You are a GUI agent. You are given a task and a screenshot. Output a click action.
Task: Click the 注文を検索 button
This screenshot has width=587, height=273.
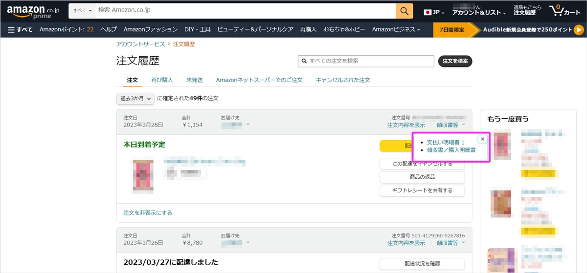[455, 61]
